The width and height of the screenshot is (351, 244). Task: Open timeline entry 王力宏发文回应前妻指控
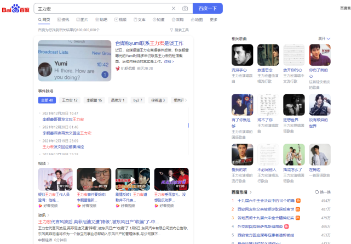pos(63,147)
